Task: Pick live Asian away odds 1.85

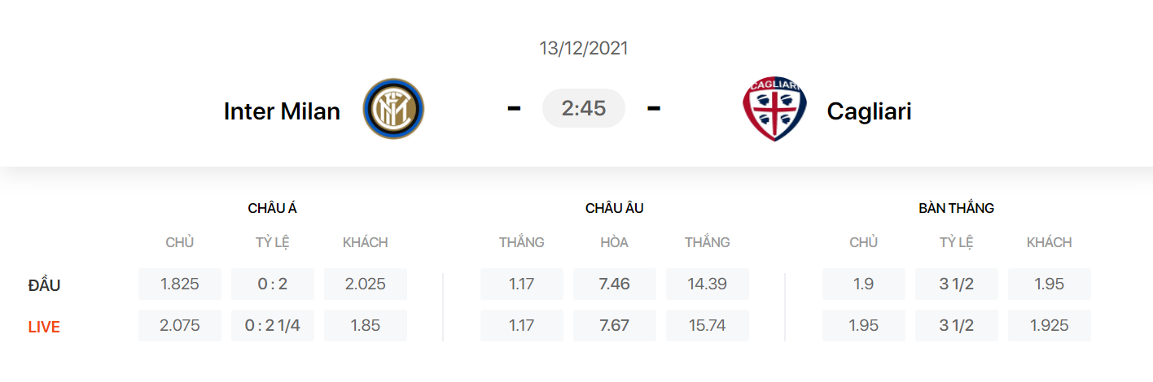Action: (x=366, y=326)
